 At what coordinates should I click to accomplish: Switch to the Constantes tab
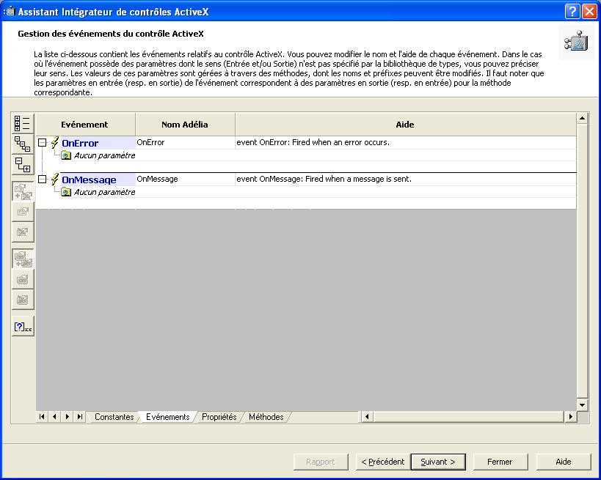(114, 417)
